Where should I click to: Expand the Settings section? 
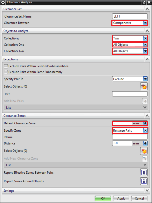(147, 191)
